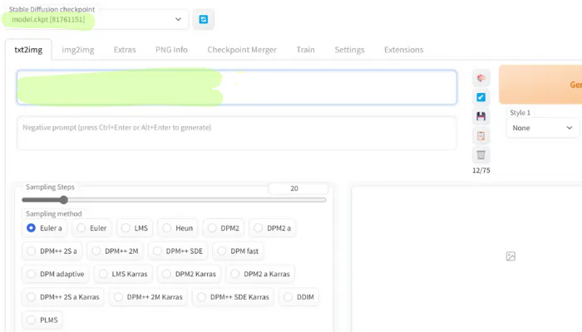Open the Stable Diffusion checkpoint dropdown
The height and width of the screenshot is (332, 582).
pyautogui.click(x=97, y=19)
